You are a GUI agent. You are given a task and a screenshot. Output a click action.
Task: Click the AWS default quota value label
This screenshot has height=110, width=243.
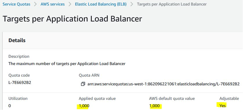click(172, 99)
